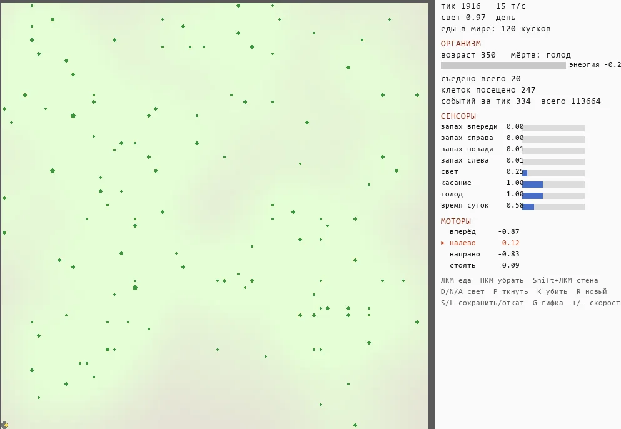Image resolution: width=621 pixels, height=429 pixels.
Task: Click the тик 1916 counter
Action: [461, 6]
